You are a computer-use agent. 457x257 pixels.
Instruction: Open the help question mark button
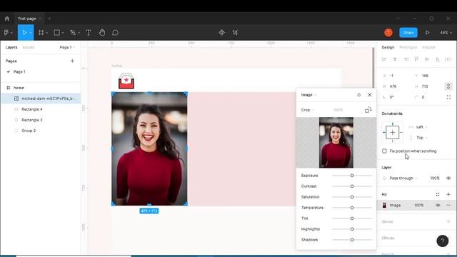[x=443, y=241]
